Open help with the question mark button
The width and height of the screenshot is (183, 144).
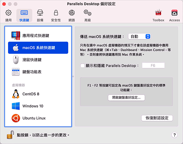pos(175,135)
